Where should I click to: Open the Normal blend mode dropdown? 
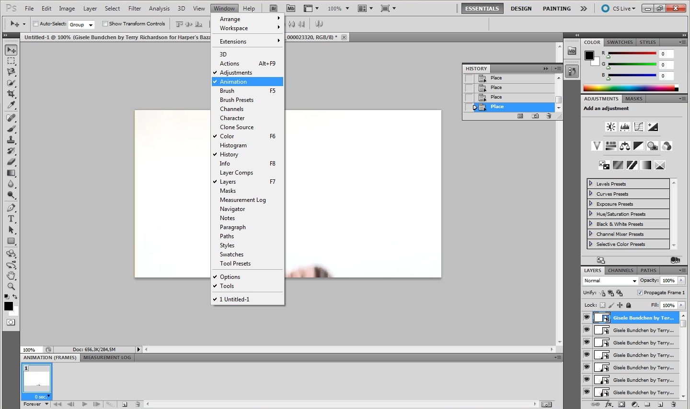610,281
